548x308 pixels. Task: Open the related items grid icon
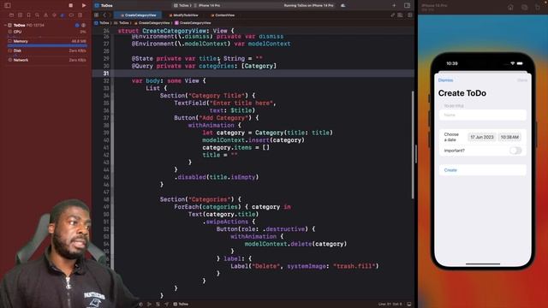pyautogui.click(x=97, y=15)
